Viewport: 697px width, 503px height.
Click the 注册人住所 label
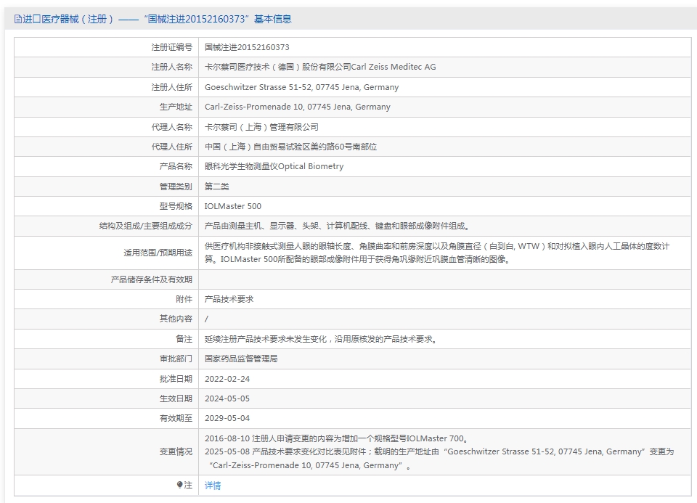(171, 87)
